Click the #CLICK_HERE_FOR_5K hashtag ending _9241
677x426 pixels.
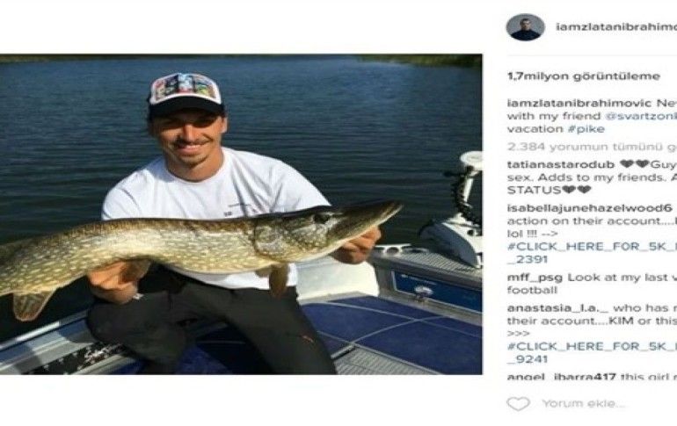[x=592, y=352]
